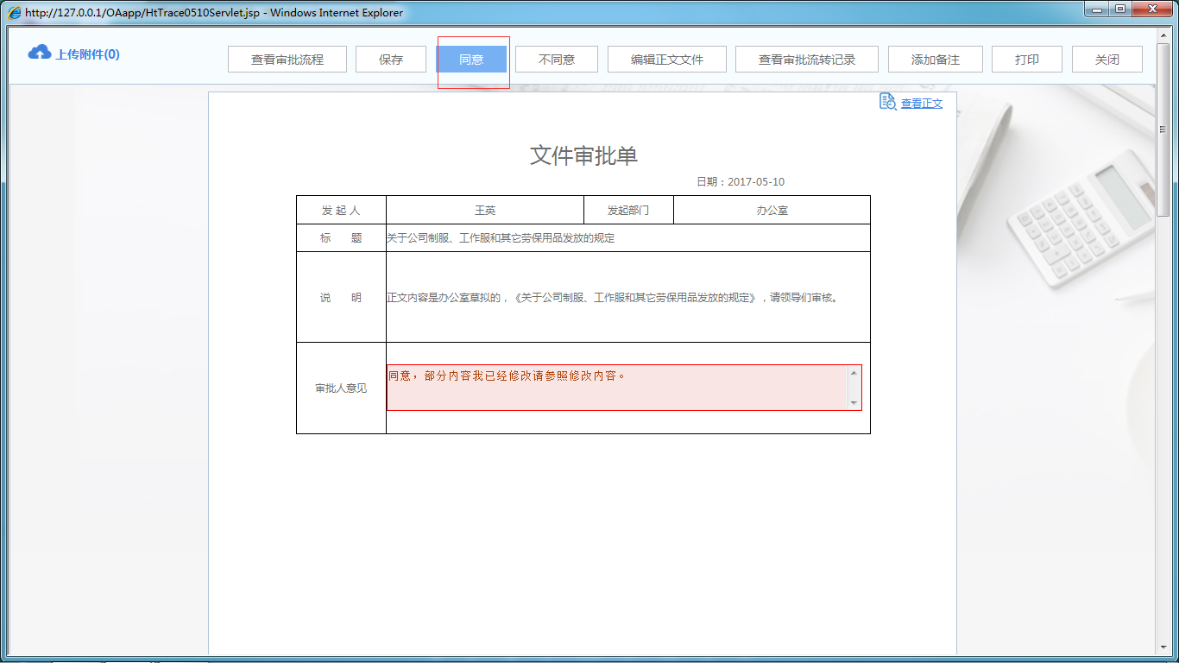The image size is (1179, 663).
Task: Open the 编辑正文文件 editor
Action: [666, 59]
